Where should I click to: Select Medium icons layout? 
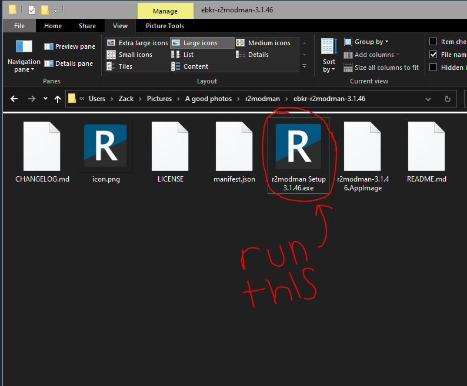263,43
